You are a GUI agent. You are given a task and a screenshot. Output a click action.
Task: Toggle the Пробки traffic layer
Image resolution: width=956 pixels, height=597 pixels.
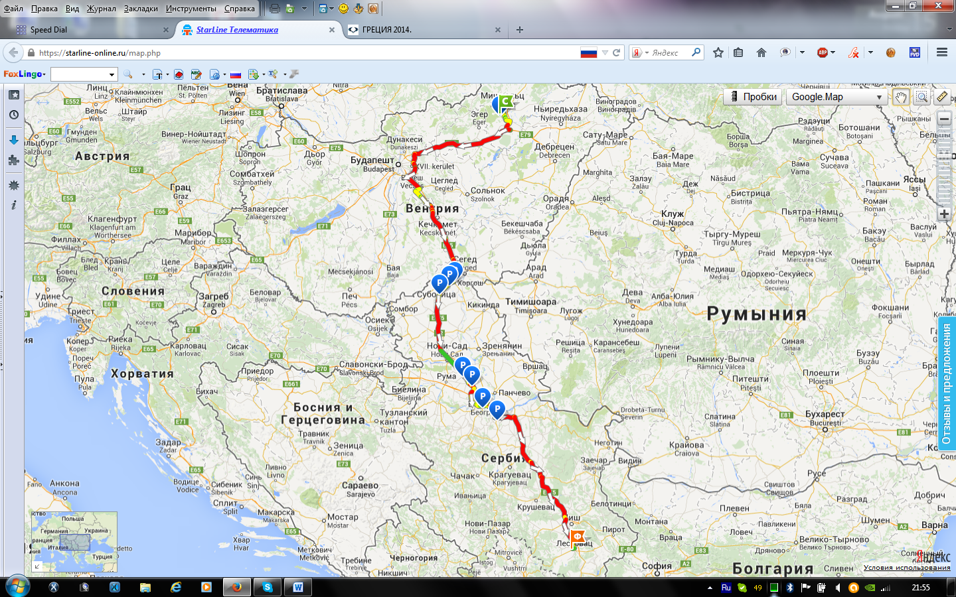click(753, 97)
